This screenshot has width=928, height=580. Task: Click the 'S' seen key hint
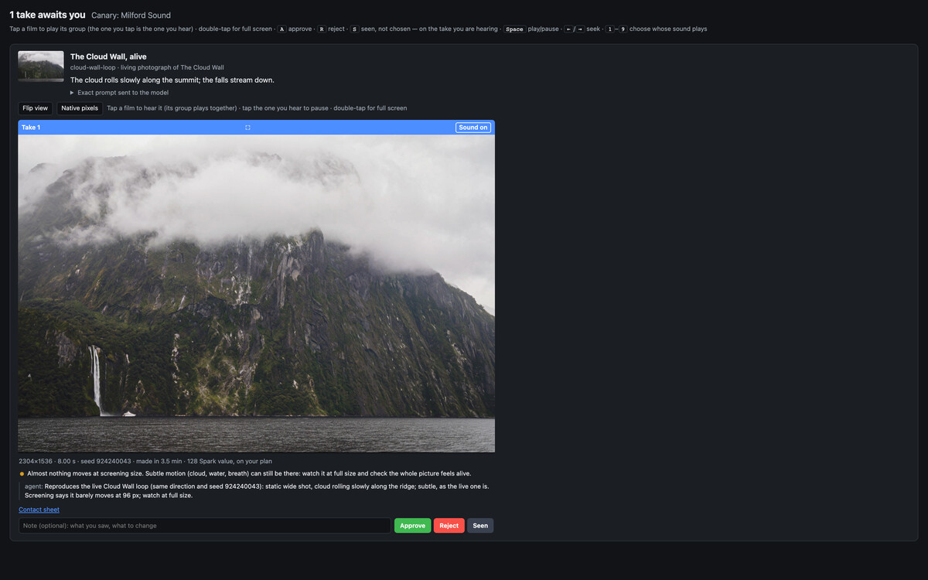(x=354, y=29)
